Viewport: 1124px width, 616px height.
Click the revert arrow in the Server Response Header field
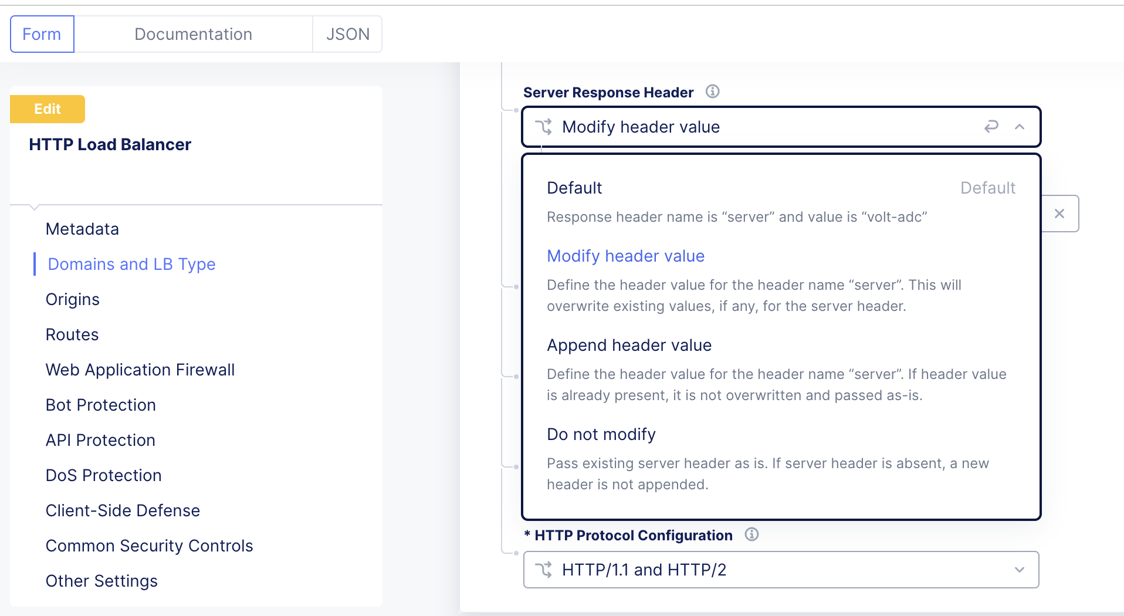[991, 126]
